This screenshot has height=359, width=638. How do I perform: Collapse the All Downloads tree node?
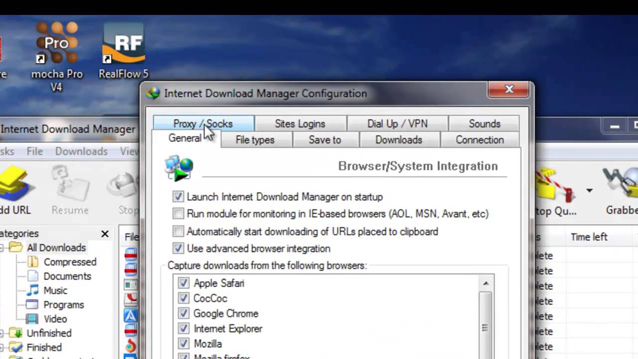click(x=2, y=248)
